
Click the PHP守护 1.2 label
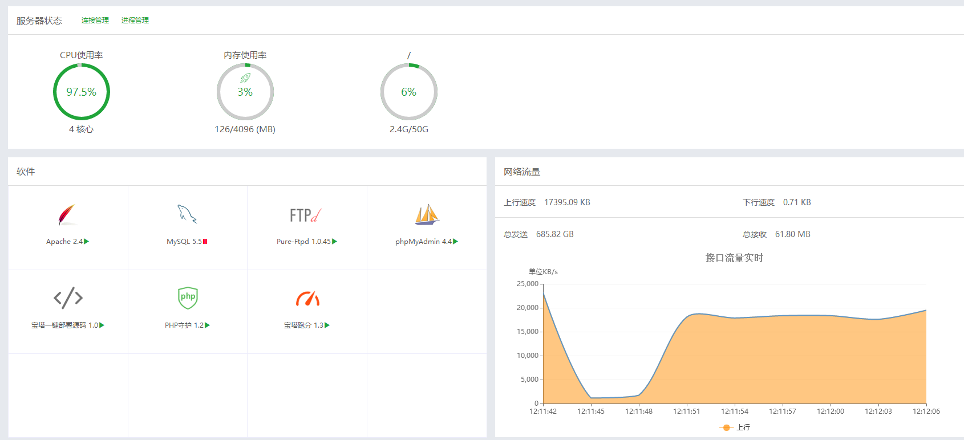pos(184,325)
